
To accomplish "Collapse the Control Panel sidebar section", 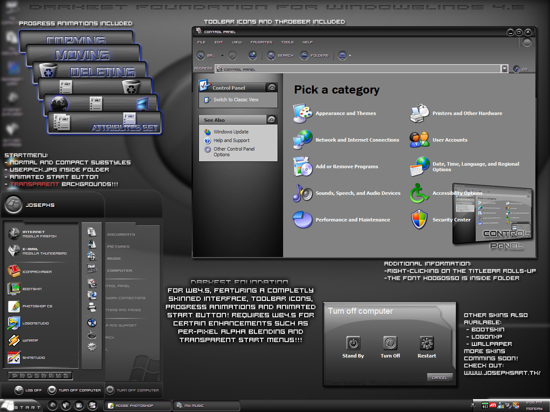I will click(x=272, y=88).
